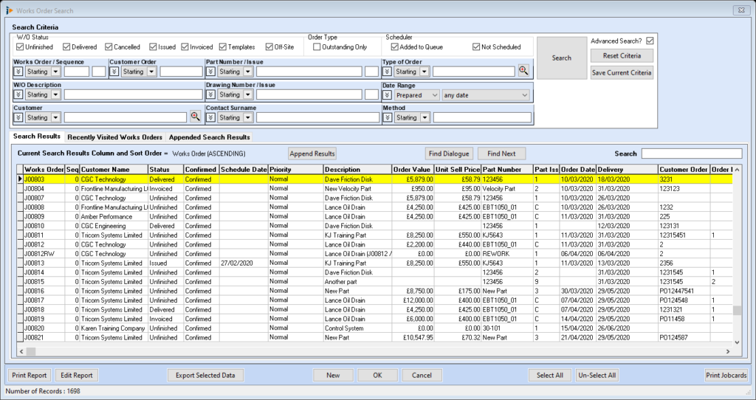Click the double-chevron icon beside Customer Order
This screenshot has width=756, height=400.
(114, 72)
